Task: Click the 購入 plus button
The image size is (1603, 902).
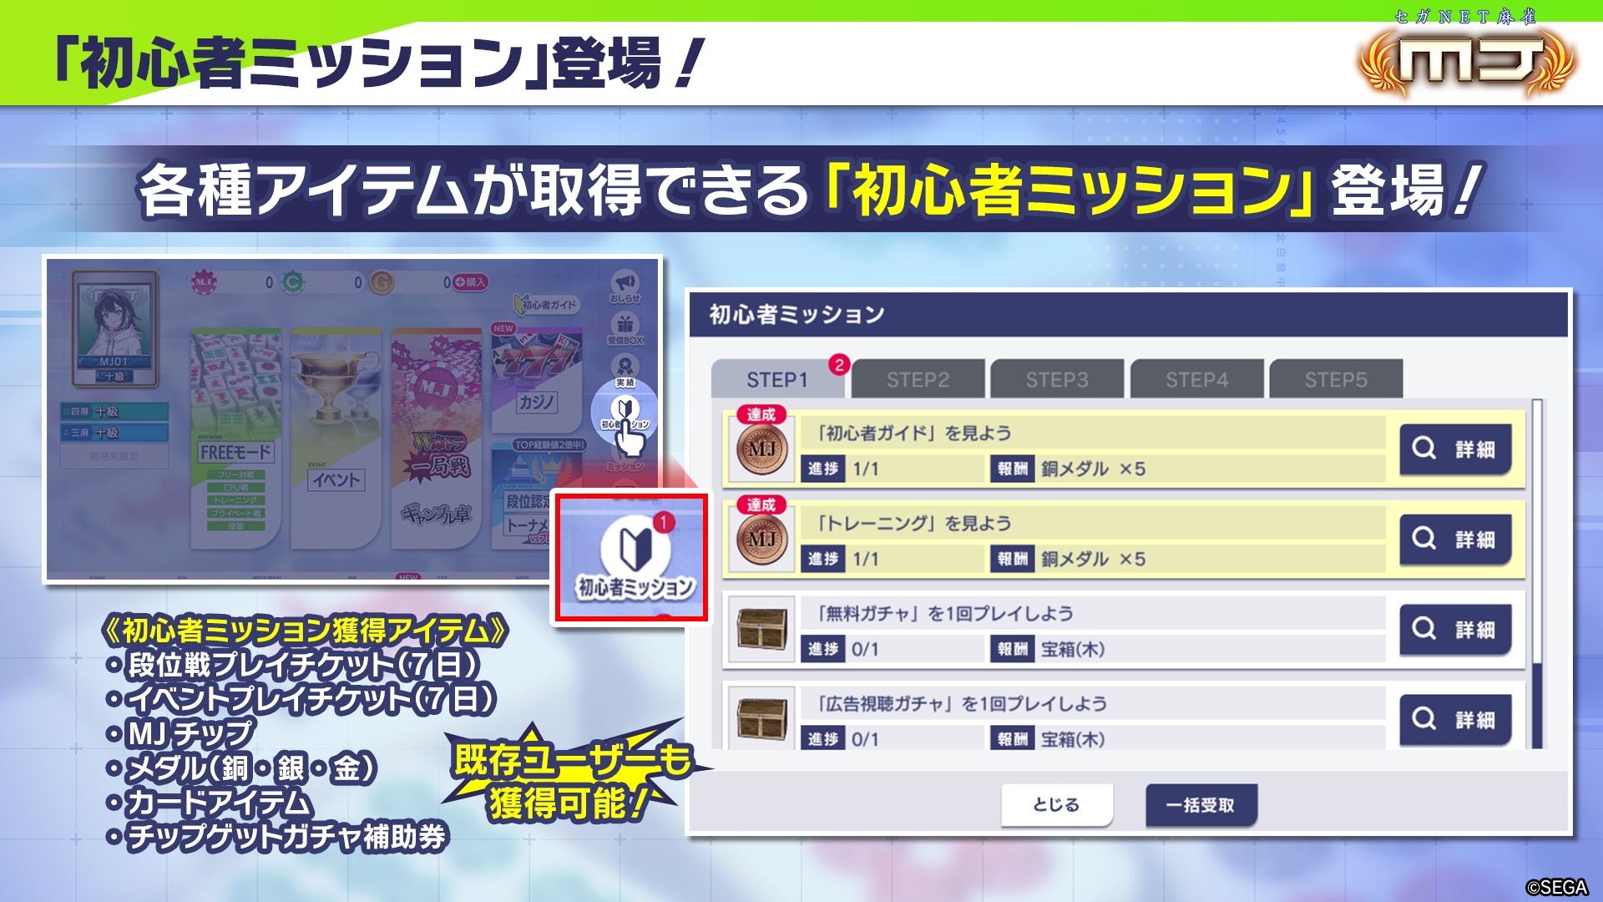Action: click(x=472, y=282)
